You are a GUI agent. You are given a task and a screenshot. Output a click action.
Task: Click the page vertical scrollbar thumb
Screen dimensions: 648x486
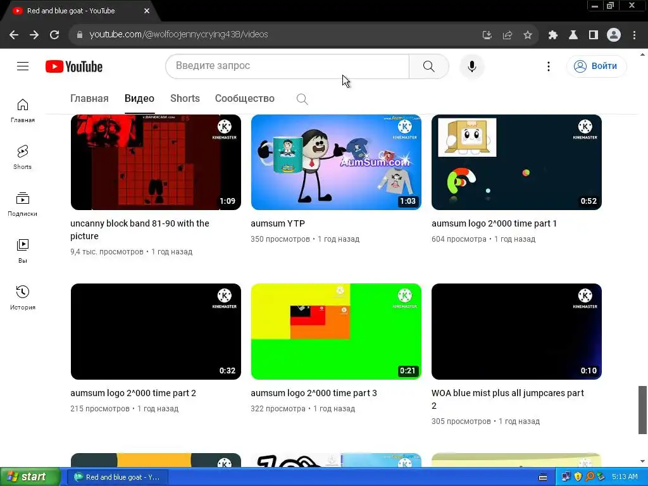(642, 410)
